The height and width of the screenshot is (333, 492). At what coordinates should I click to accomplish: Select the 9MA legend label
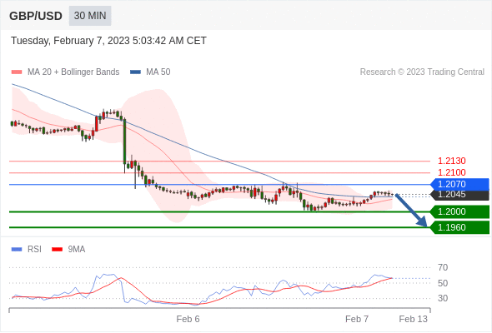(77, 250)
